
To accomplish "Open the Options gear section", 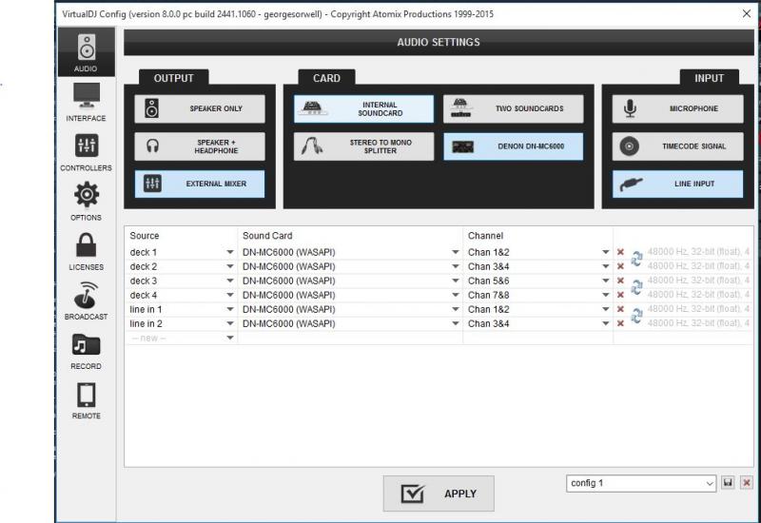I will point(86,202).
